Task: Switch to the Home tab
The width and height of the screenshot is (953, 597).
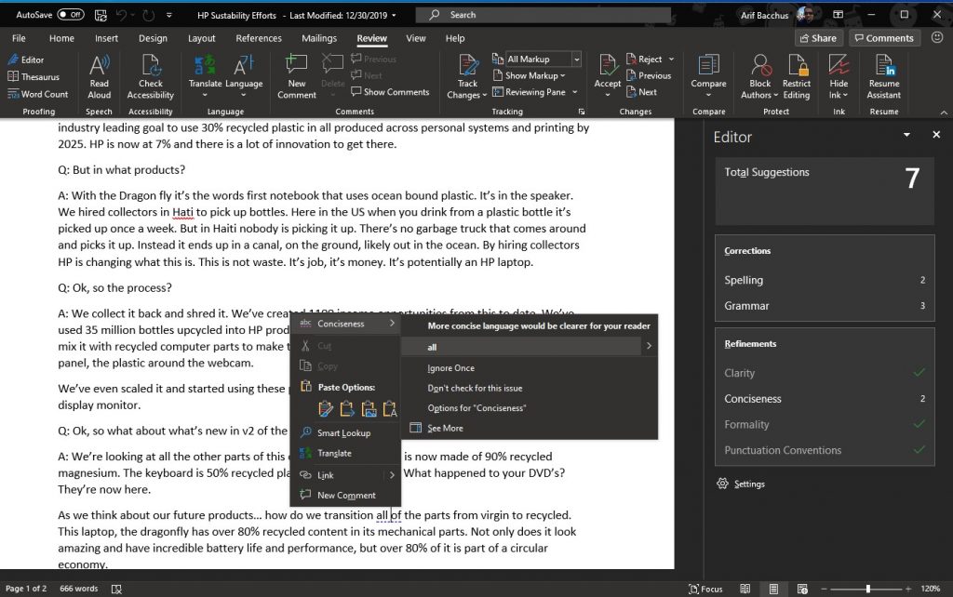Action: pos(61,37)
